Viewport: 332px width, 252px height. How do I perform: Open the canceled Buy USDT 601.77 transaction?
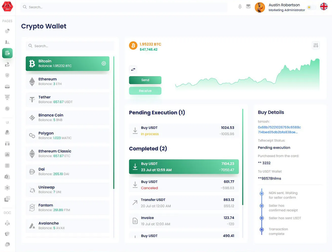pos(184,185)
